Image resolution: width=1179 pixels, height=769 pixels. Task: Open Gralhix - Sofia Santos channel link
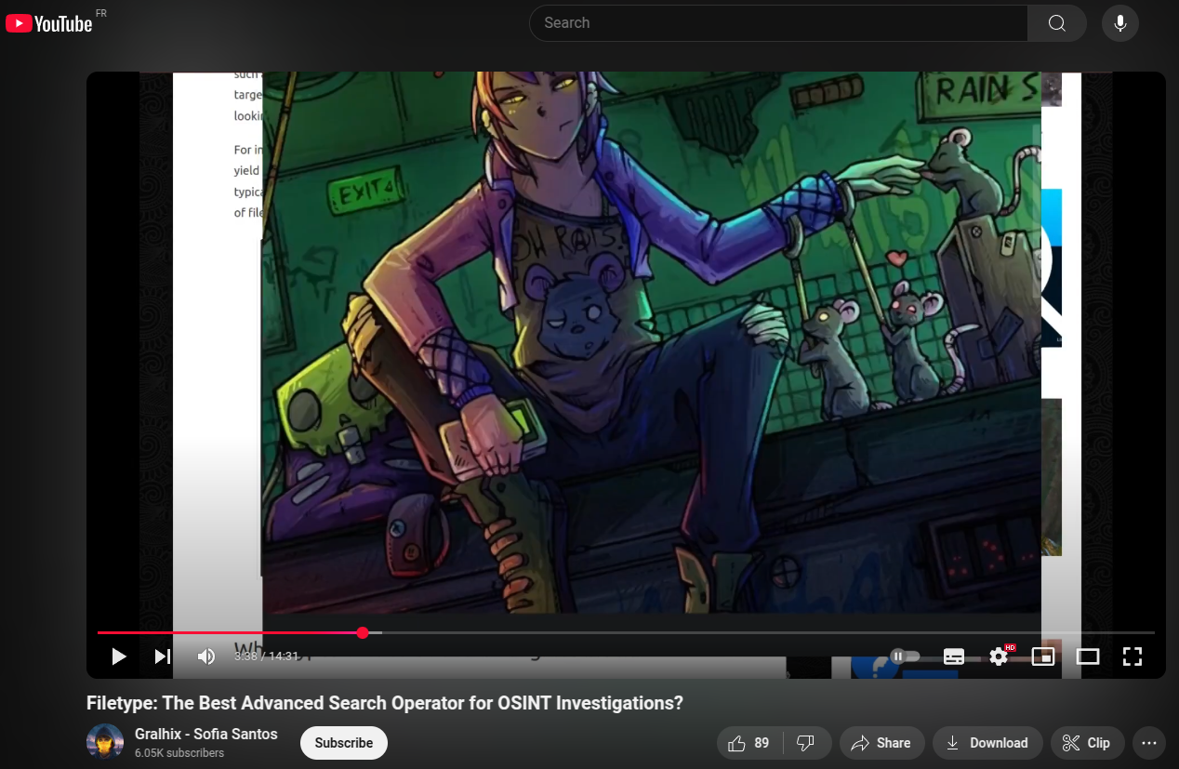pyautogui.click(x=205, y=734)
